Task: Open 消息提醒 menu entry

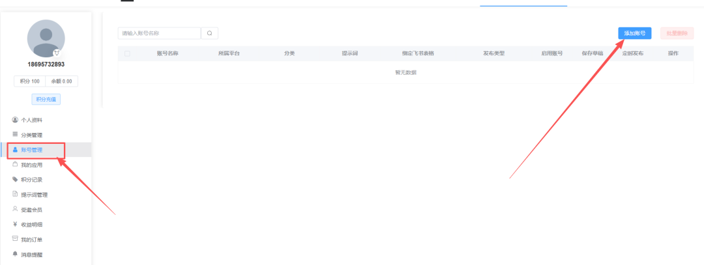Action: click(x=46, y=255)
